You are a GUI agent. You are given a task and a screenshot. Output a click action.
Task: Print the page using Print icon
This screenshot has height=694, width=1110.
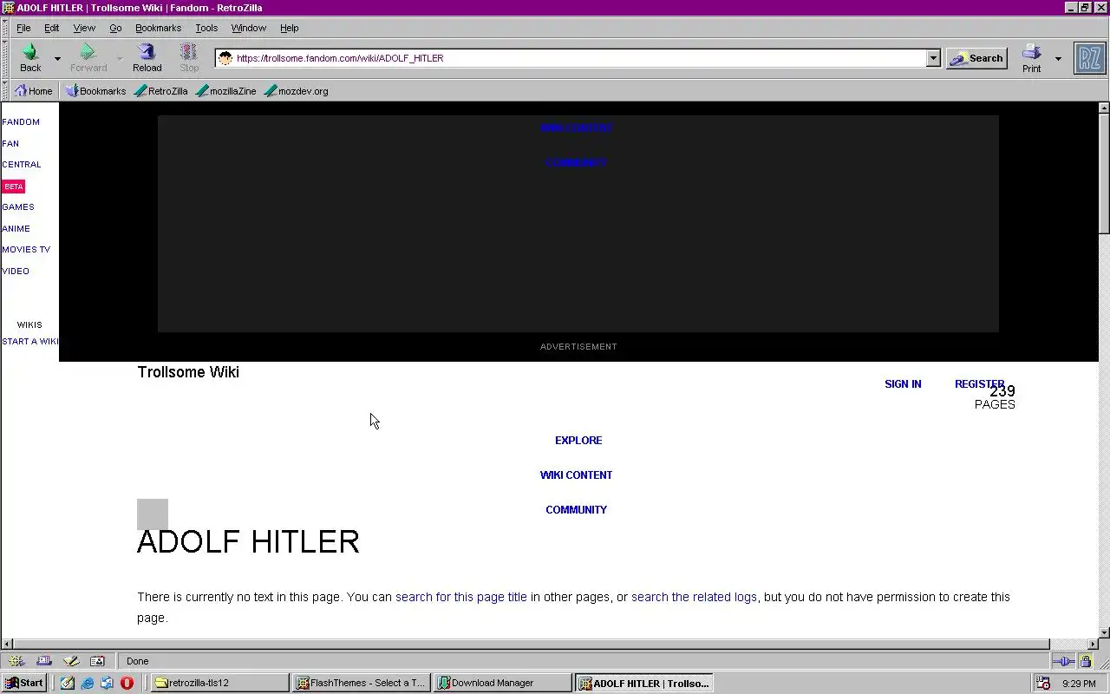tap(1031, 58)
